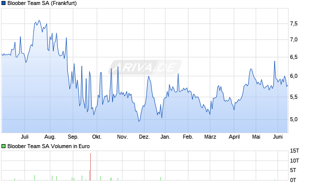Viewport: 309px width, 185px height.
Task: Select the 'Aug.' month label
Action: coord(50,137)
